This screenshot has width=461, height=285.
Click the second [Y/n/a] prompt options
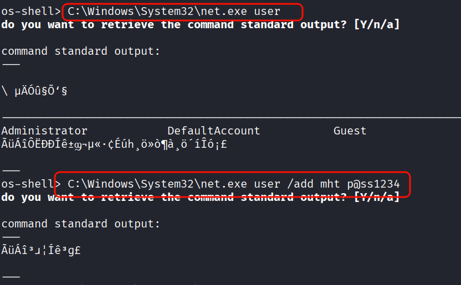pos(376,197)
